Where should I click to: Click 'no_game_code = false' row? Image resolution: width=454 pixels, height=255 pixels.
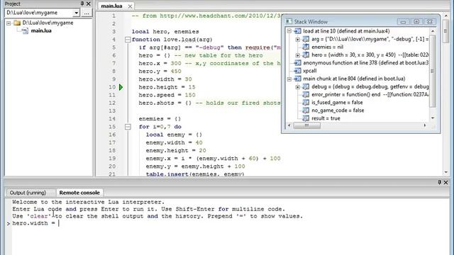[338, 110]
